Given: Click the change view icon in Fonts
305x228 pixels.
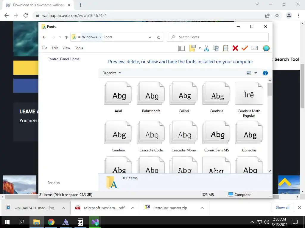Looking at the screenshot, I should click(x=249, y=73).
